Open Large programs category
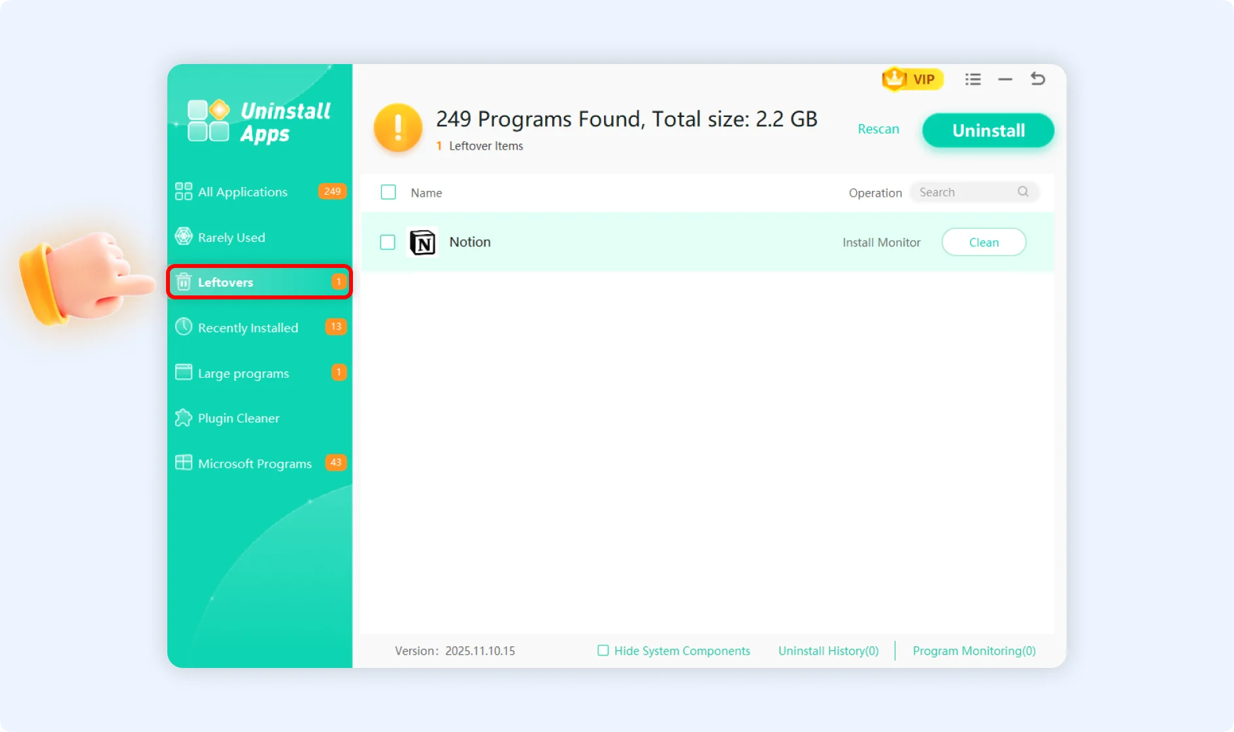 [x=243, y=373]
